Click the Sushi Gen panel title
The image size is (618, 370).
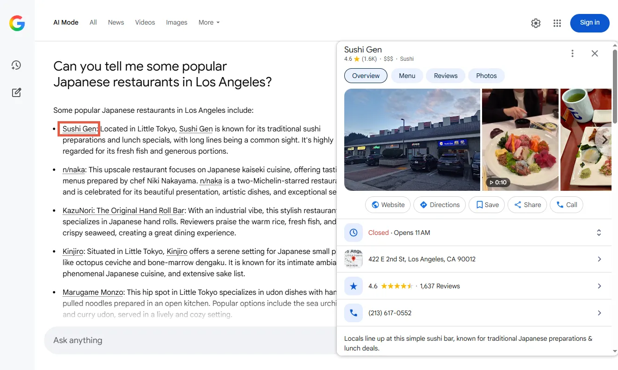point(363,50)
